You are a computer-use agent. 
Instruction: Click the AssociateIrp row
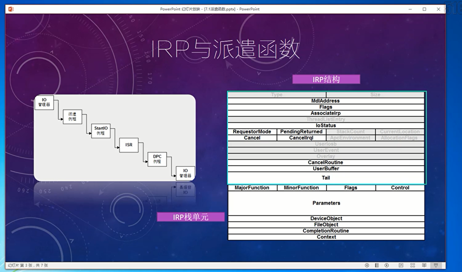coord(326,113)
